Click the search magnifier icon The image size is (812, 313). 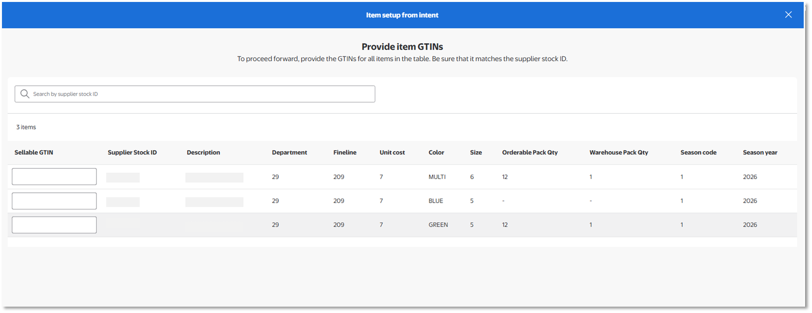[25, 94]
